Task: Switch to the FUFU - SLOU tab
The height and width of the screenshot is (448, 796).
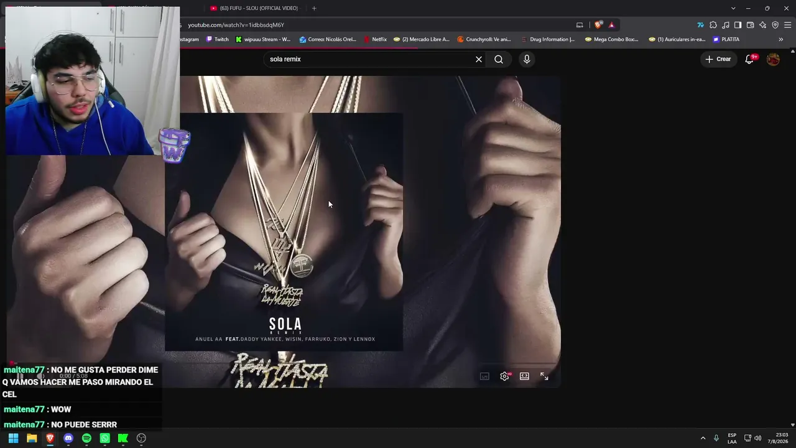Action: pyautogui.click(x=255, y=8)
